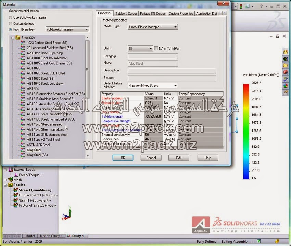Click the Stress1 plot icon
This screenshot has width=291, height=246.
[x=16, y=190]
